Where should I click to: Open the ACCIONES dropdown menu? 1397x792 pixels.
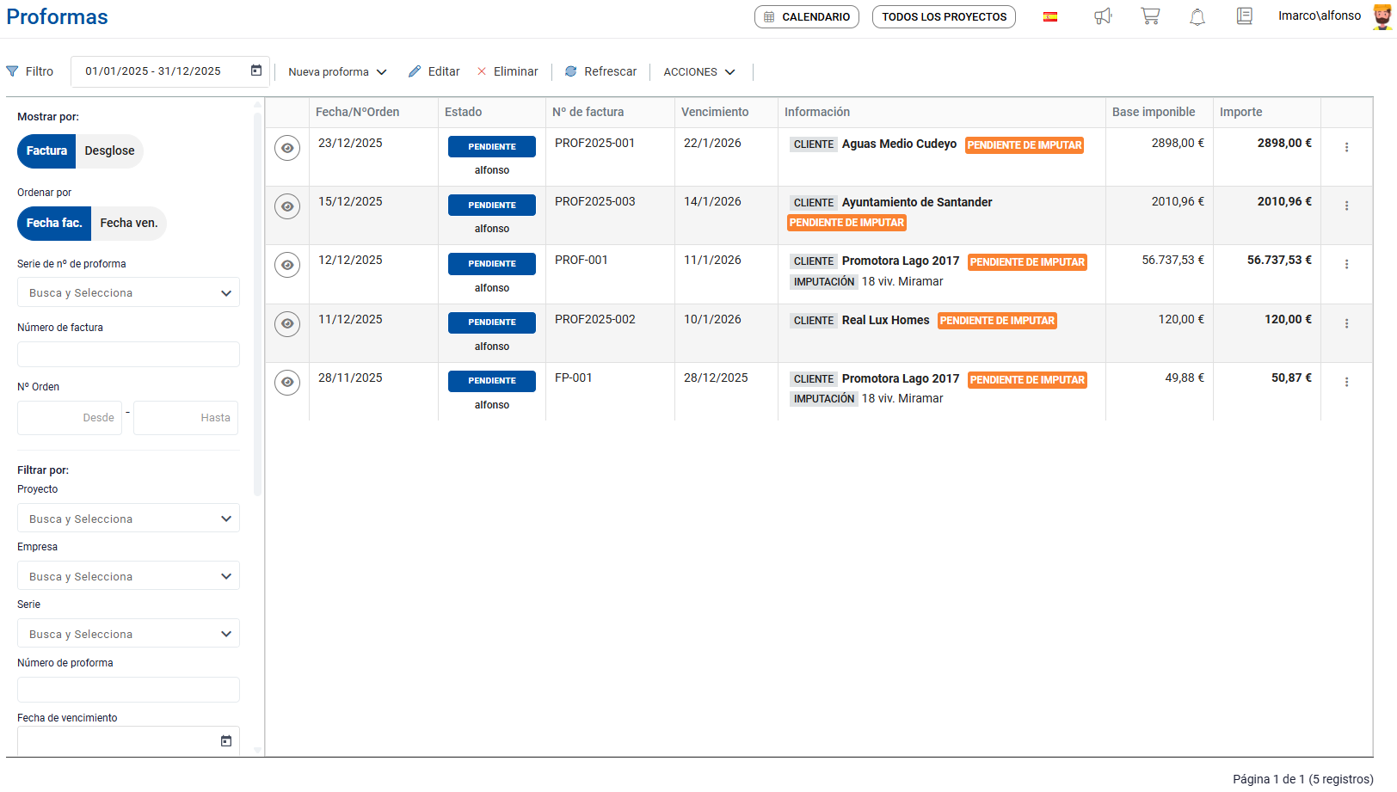(698, 72)
